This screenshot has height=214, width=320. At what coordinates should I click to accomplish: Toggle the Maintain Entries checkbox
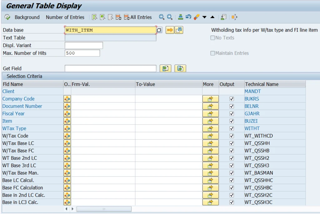pyautogui.click(x=212, y=53)
